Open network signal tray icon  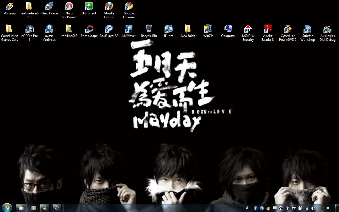pyautogui.click(x=306, y=208)
